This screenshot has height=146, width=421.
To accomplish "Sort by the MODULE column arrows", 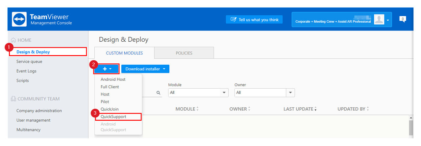I will [197, 109].
